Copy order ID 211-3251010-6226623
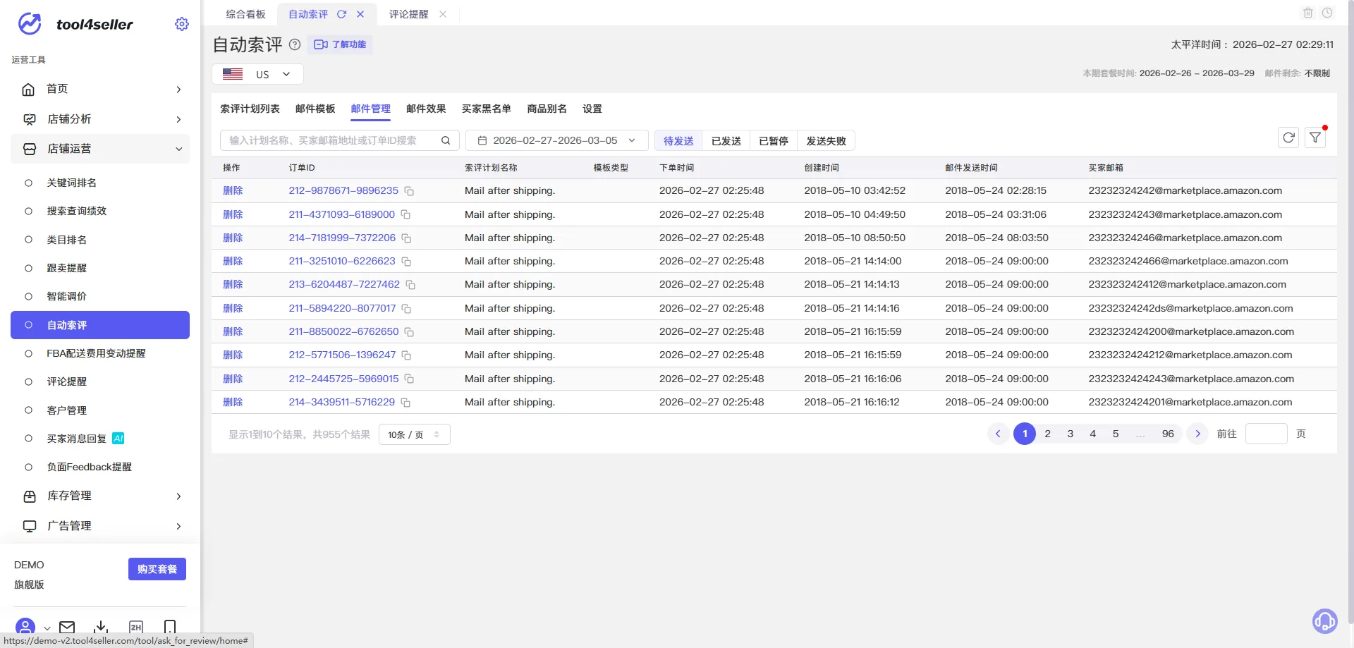This screenshot has height=648, width=1354. (x=406, y=262)
